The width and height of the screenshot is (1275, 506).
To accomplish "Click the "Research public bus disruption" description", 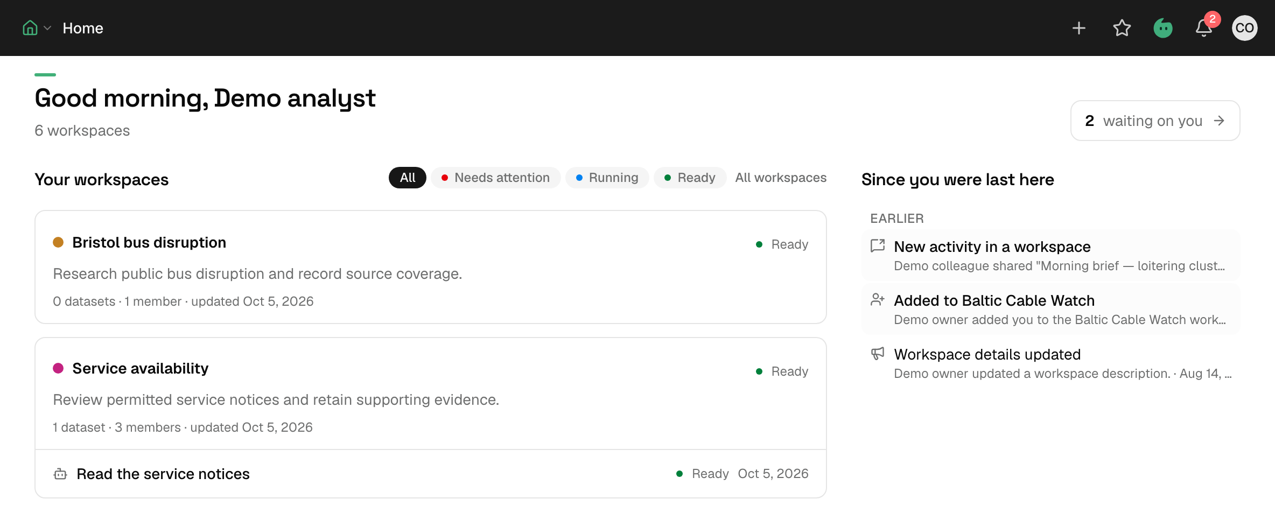I will coord(257,274).
